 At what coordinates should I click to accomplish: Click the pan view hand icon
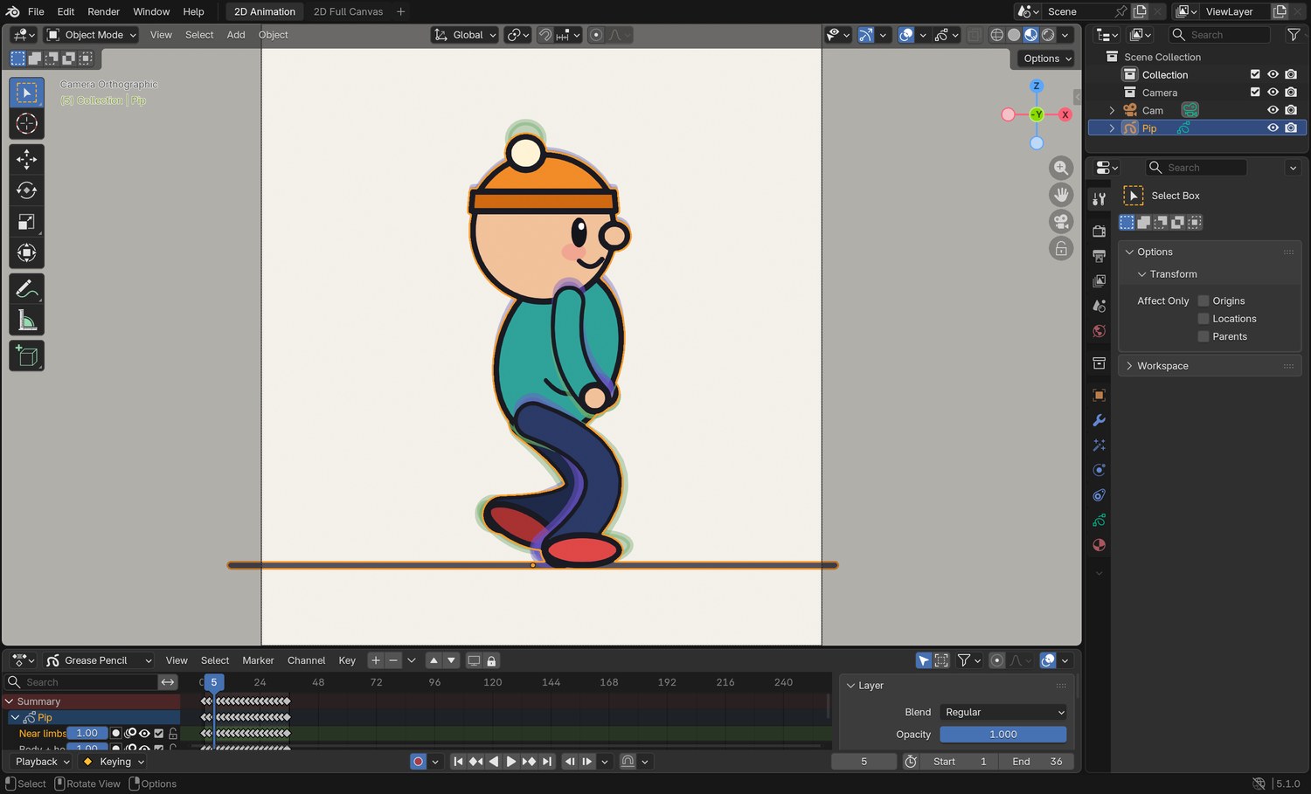[x=1061, y=195]
